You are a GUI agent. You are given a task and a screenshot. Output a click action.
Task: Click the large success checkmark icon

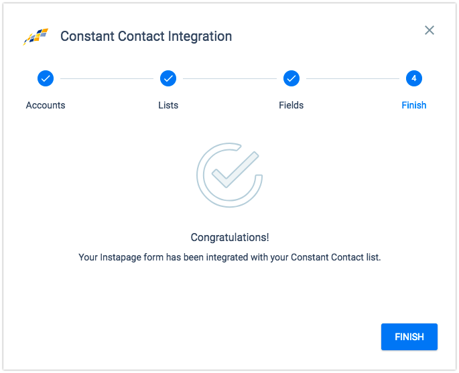[x=229, y=175]
